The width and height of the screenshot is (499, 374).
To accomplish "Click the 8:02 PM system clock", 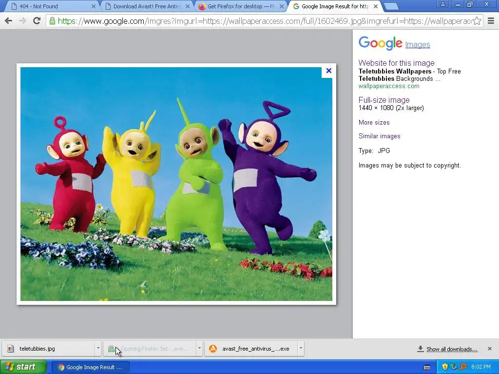I will click(x=481, y=367).
